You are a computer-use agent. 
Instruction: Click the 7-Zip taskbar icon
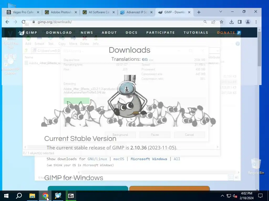[x=71, y=196]
